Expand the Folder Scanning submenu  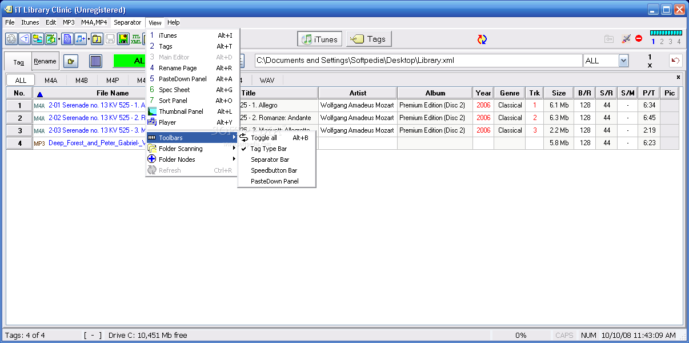[x=192, y=149]
